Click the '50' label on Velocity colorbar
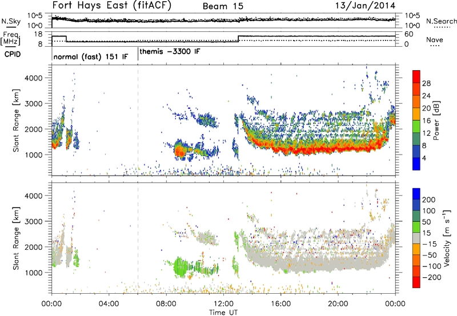This screenshot has width=457, height=316. (x=427, y=222)
